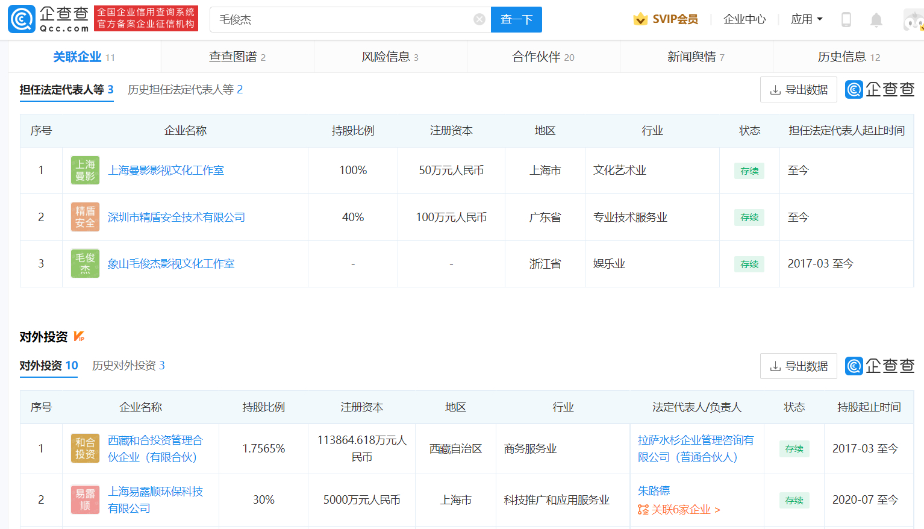Screen dimensions: 924x529
Task: Open 朱路德 person link
Action: (x=654, y=491)
